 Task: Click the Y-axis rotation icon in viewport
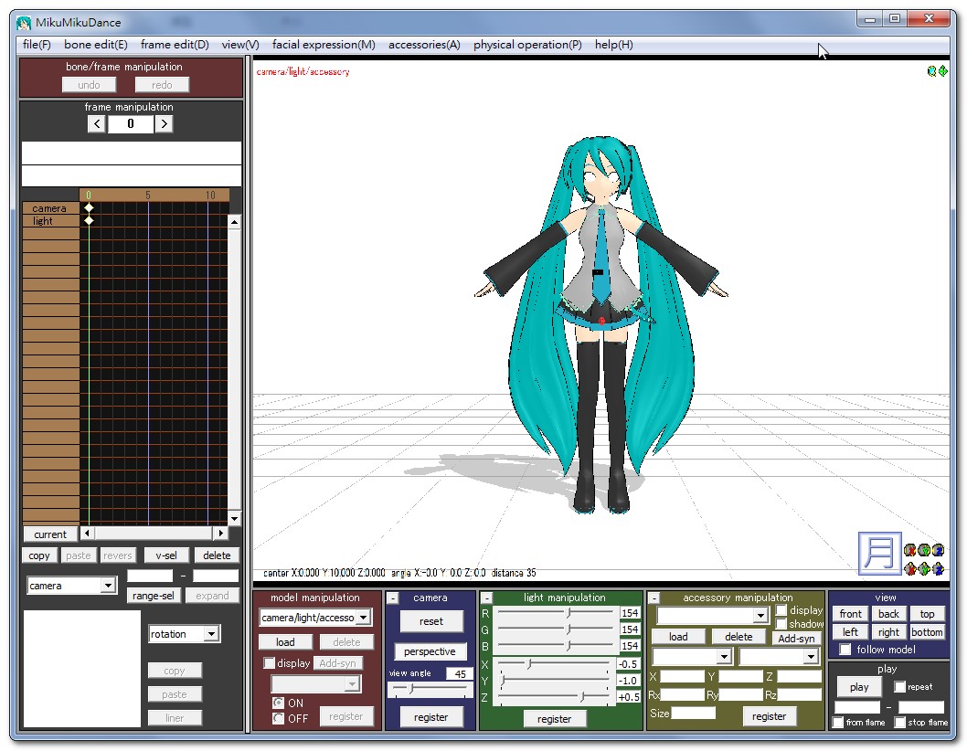(x=924, y=550)
